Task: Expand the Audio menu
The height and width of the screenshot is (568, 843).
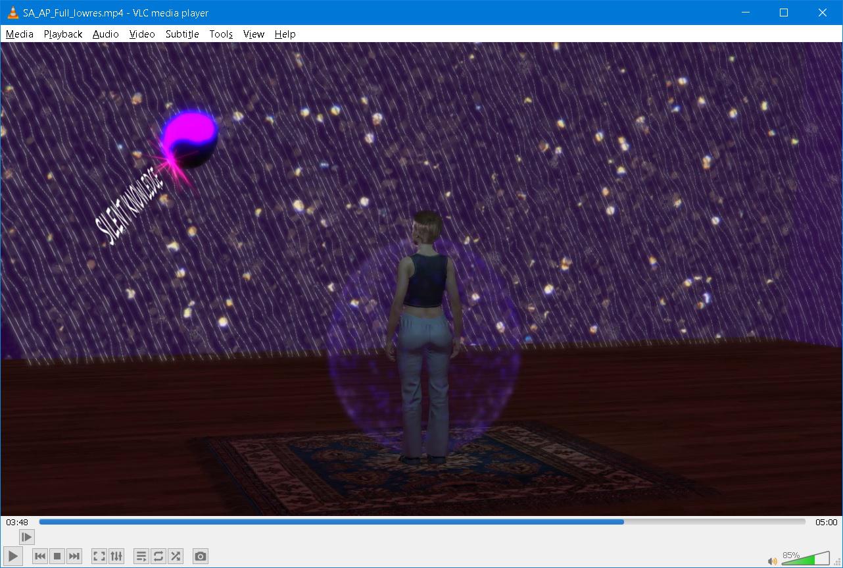Action: coord(105,34)
